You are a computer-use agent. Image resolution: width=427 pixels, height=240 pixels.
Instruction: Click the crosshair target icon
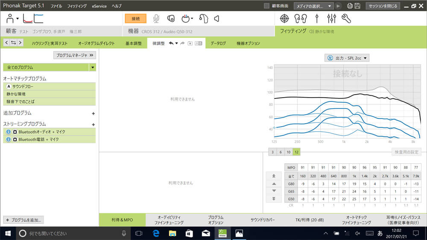tap(284, 18)
